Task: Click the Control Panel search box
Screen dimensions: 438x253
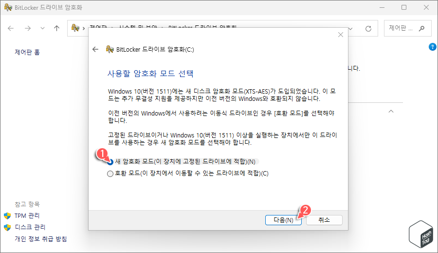Action: click(x=408, y=28)
